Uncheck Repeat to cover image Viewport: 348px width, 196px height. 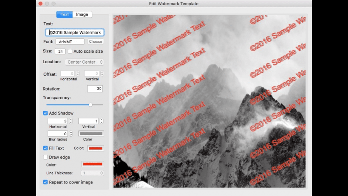45,182
